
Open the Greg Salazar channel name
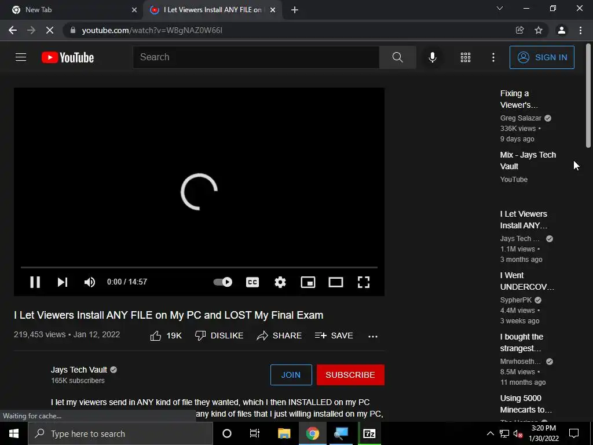pos(521,118)
